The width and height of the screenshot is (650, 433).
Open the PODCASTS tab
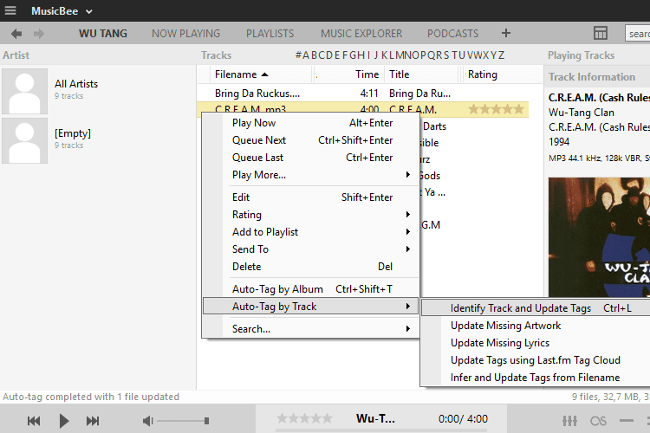(x=452, y=34)
